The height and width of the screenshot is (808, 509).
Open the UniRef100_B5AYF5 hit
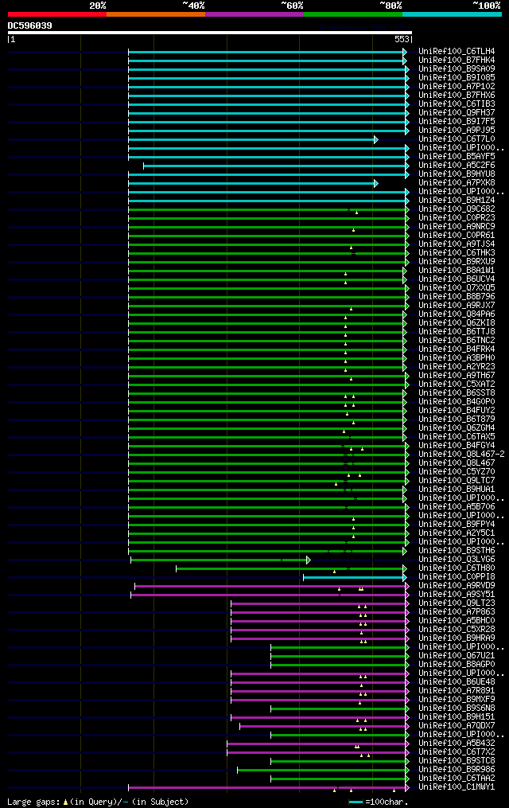pyautogui.click(x=457, y=157)
